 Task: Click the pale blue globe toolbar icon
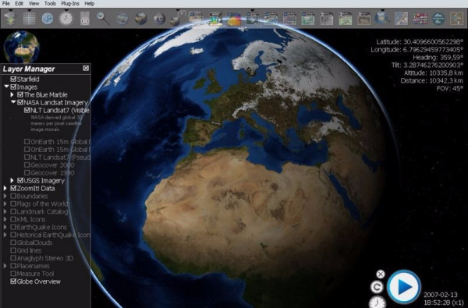[x=48, y=18]
